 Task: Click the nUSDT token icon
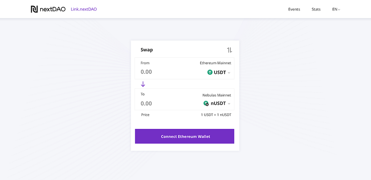point(206,104)
